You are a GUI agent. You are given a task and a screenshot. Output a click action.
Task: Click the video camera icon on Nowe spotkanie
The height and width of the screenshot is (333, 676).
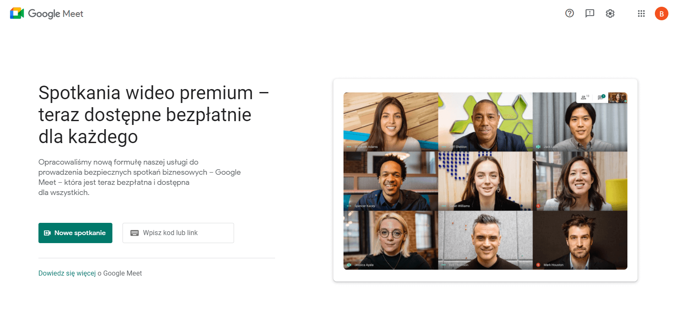click(47, 233)
